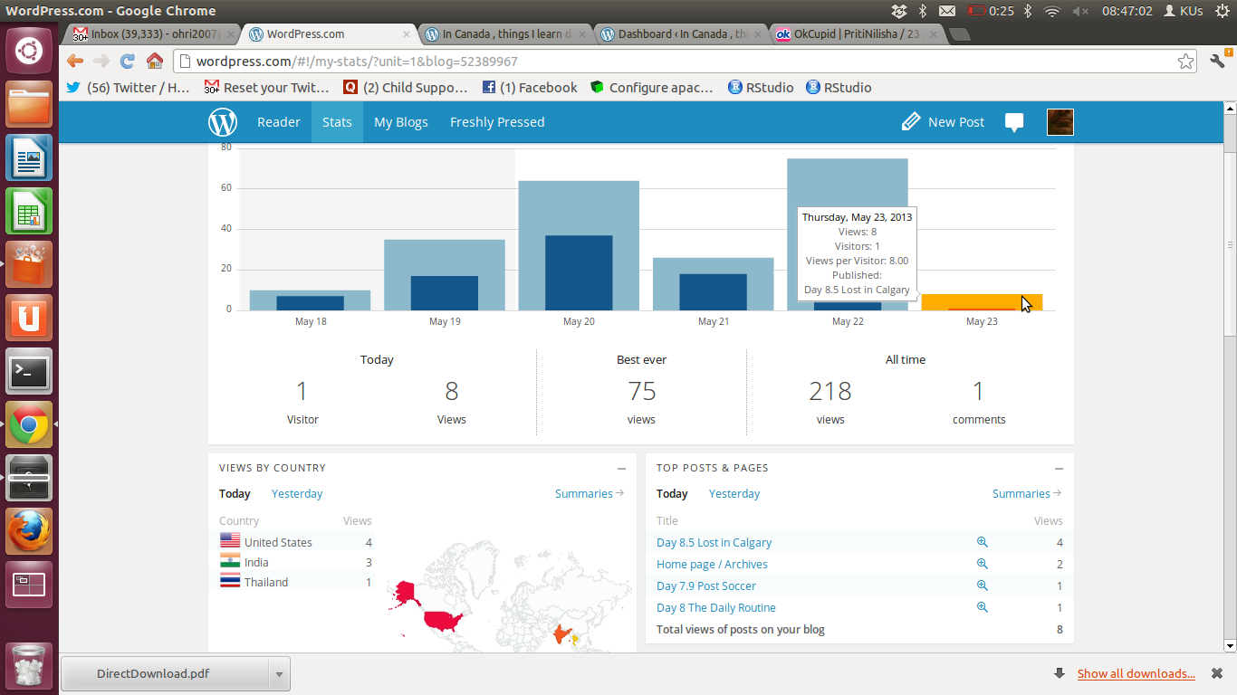Open the notifications speech bubble icon
This screenshot has height=695, width=1237.
[x=1014, y=123]
